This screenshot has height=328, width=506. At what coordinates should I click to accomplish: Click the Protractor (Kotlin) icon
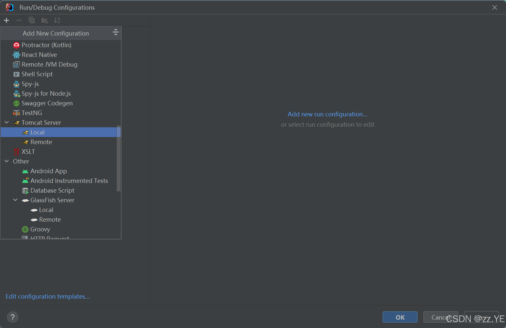pos(16,45)
